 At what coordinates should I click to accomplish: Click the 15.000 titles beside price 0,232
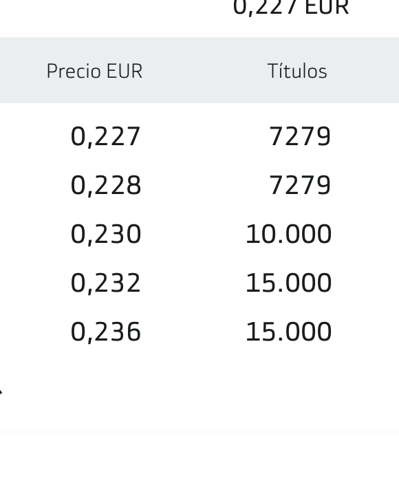click(x=289, y=283)
